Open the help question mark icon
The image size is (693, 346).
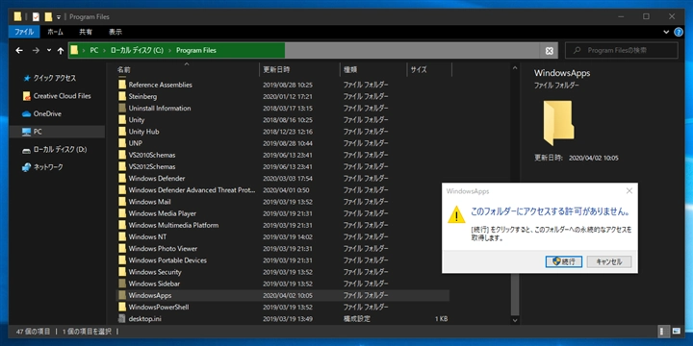pos(679,33)
